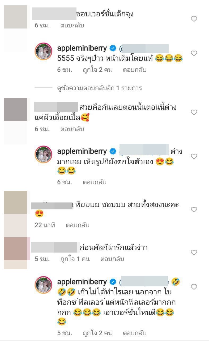Reply to appleminiberry's "หน้าเดิมโดยแท้" comment
Screen dimensions: 209x341
[x=135, y=70]
